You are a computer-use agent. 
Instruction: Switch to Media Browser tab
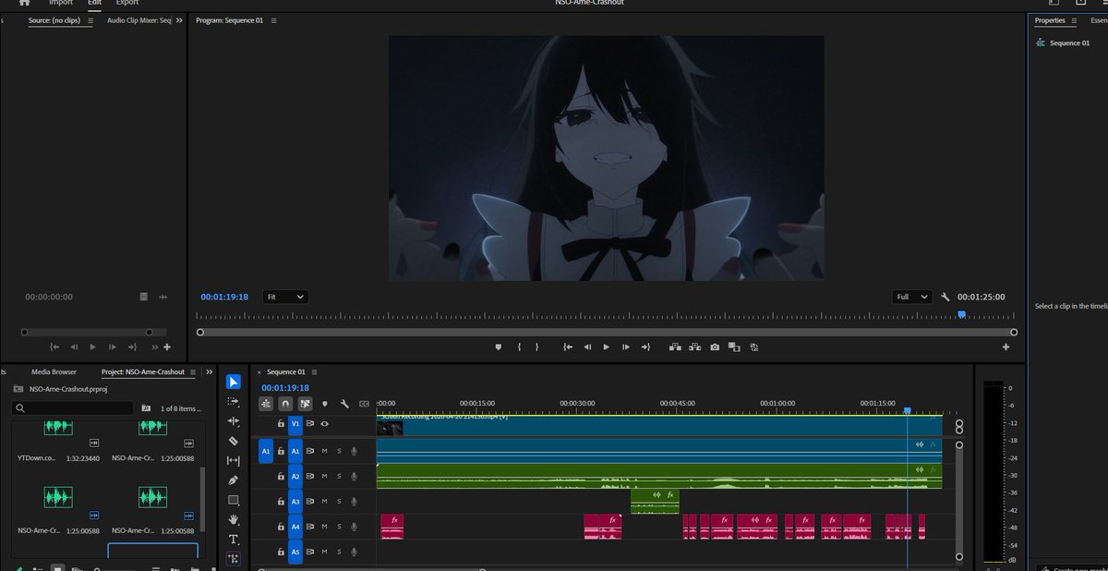pos(54,371)
